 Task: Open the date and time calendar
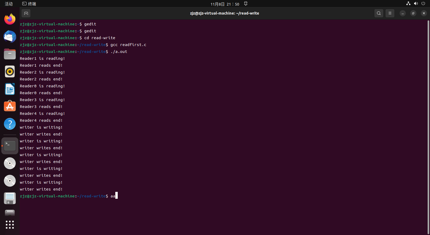coord(225,4)
